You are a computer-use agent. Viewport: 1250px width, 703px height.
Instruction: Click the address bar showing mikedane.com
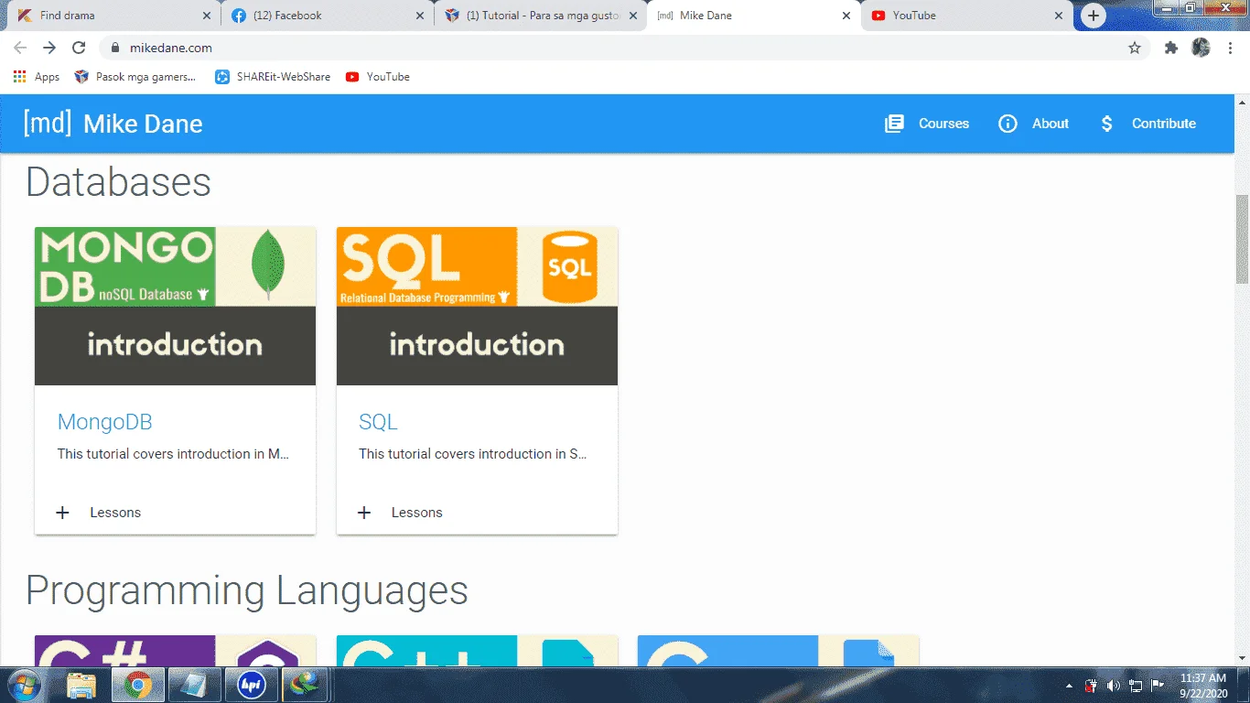pyautogui.click(x=624, y=48)
